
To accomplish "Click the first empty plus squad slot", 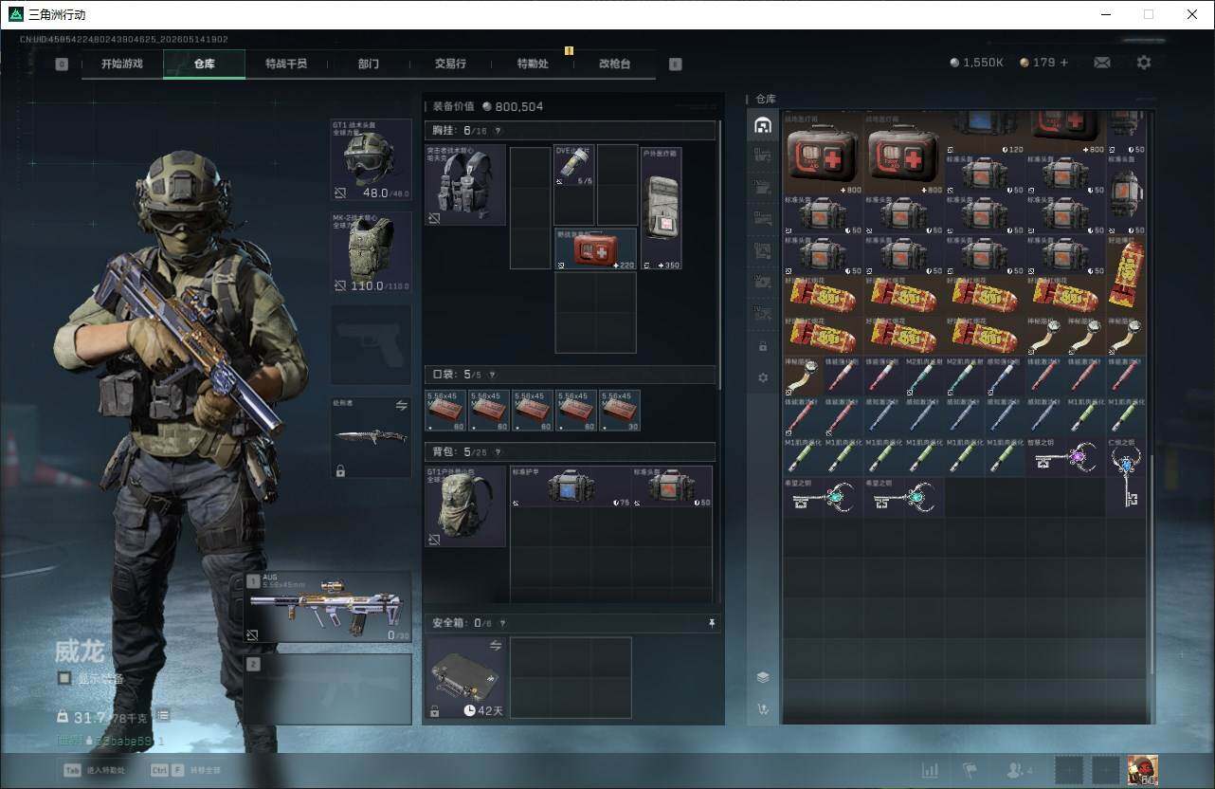I will [x=1070, y=771].
